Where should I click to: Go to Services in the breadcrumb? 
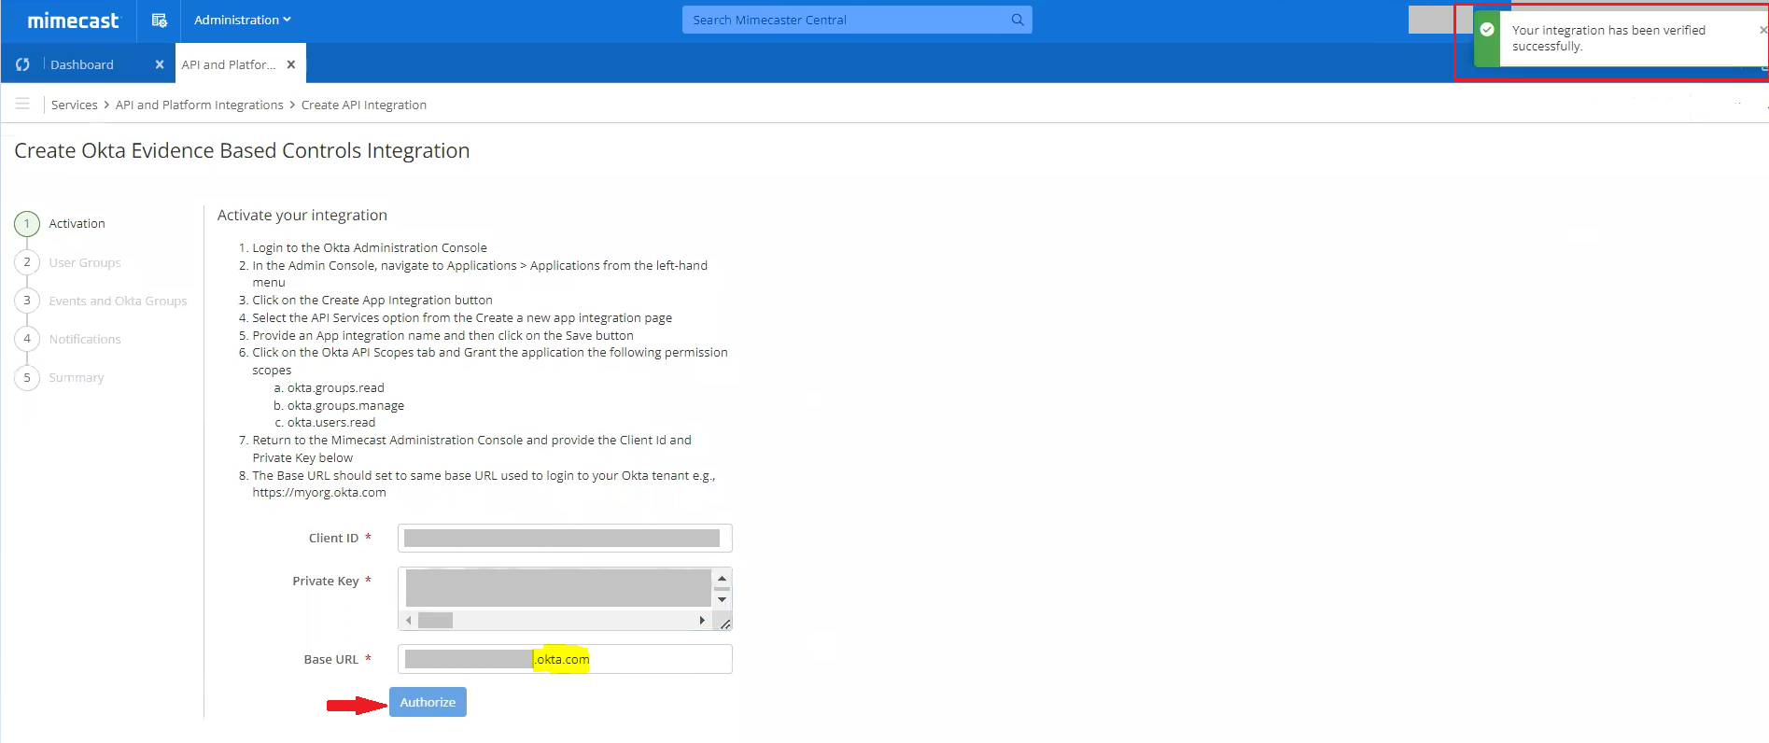click(x=74, y=105)
